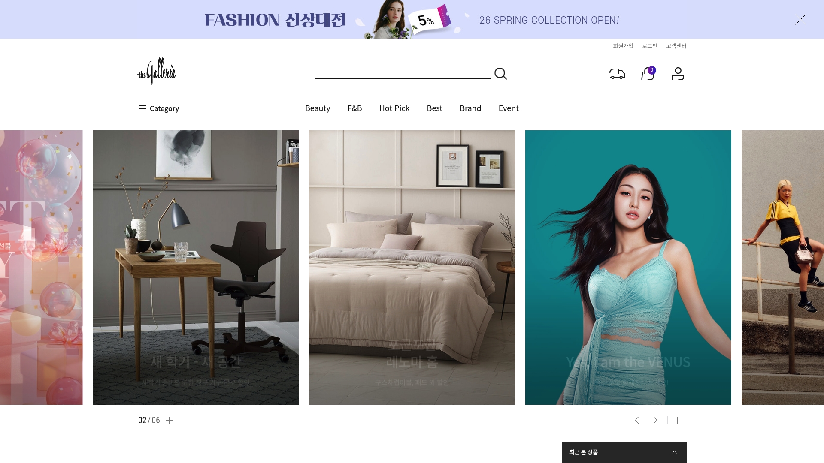824x463 pixels.
Task: Click the 회원가입 sign-up link
Action: tap(623, 46)
